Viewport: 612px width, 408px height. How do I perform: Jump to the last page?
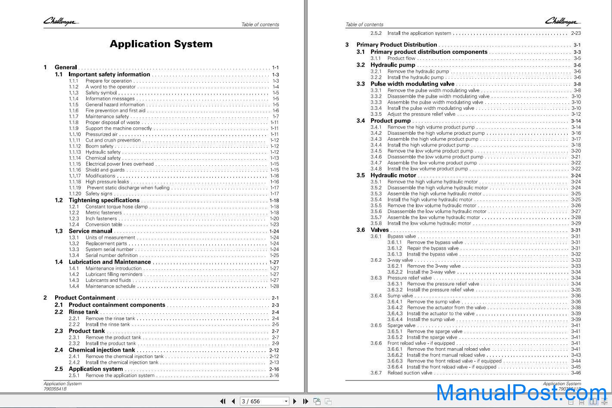[305, 402]
